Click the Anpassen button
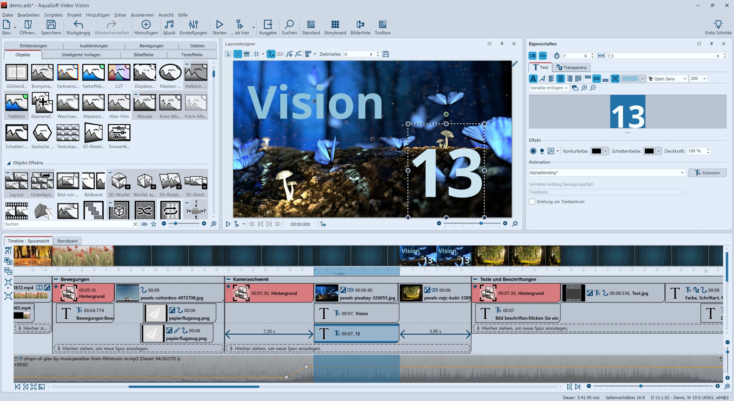The height and width of the screenshot is (401, 734). tap(707, 173)
